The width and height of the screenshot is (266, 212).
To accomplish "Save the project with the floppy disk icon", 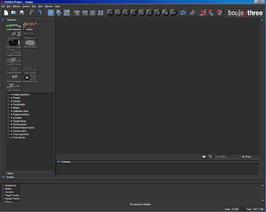I will [x=22, y=13].
